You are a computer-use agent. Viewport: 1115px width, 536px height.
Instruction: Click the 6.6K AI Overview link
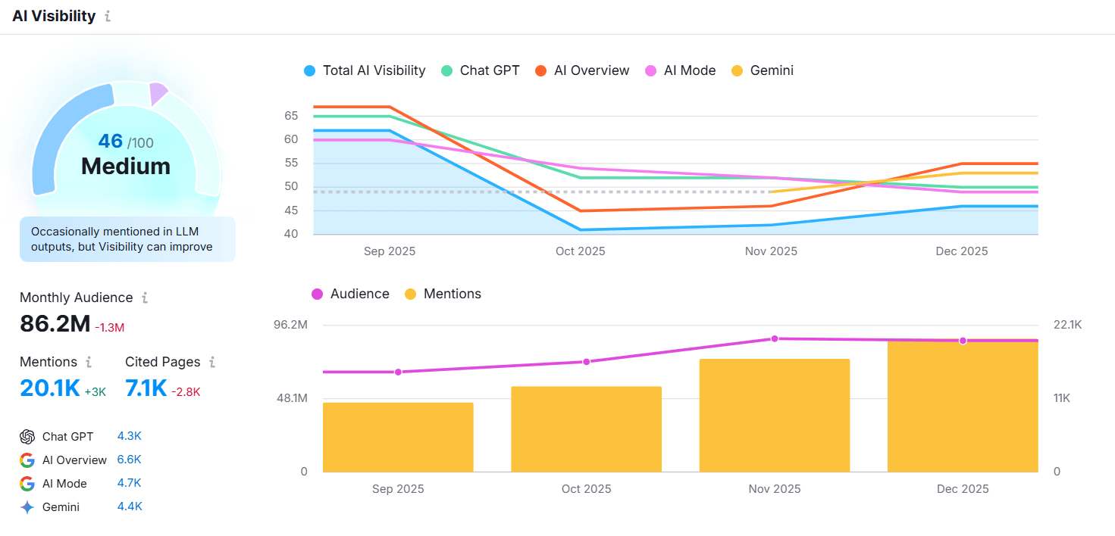[128, 460]
